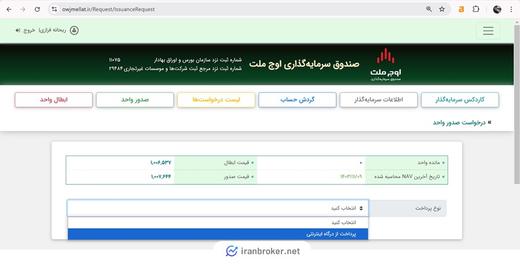Viewport: 520px width, 271px height.
Task: Click the address bar URL
Action: click(x=109, y=9)
